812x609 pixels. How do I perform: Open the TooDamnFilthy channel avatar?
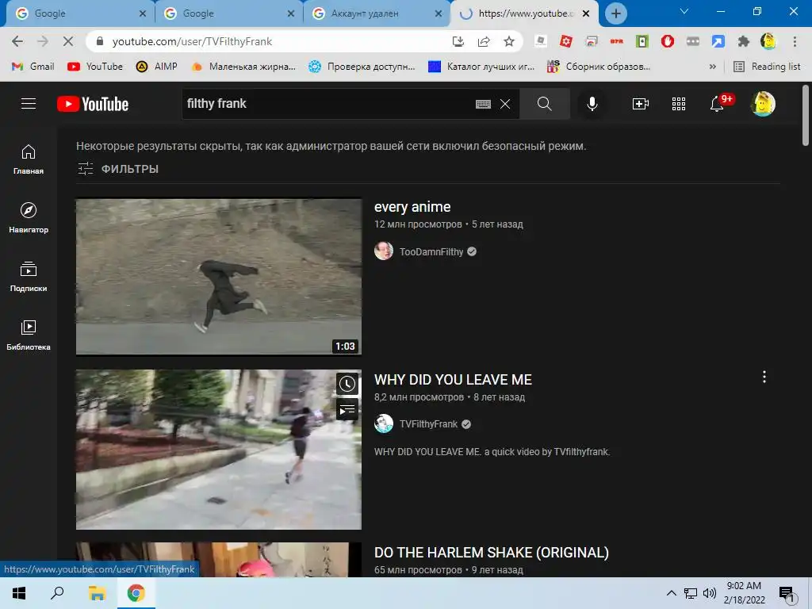click(384, 251)
